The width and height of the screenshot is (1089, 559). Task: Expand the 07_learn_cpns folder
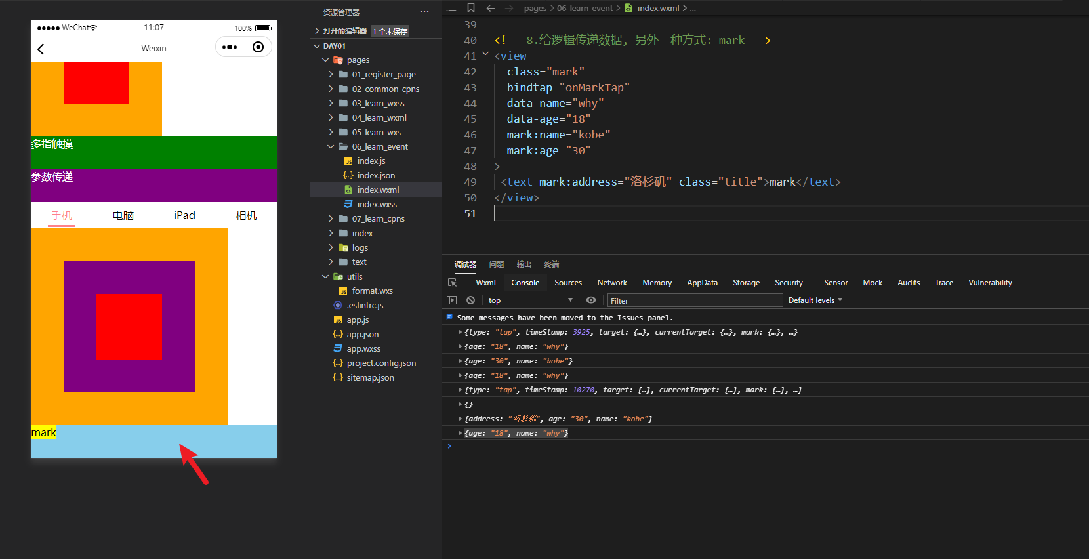[331, 219]
